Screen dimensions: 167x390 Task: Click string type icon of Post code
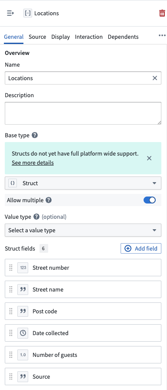[x=23, y=311]
